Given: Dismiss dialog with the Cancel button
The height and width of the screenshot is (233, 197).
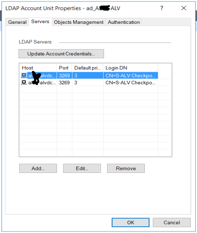Looking at the screenshot, I should 172,222.
